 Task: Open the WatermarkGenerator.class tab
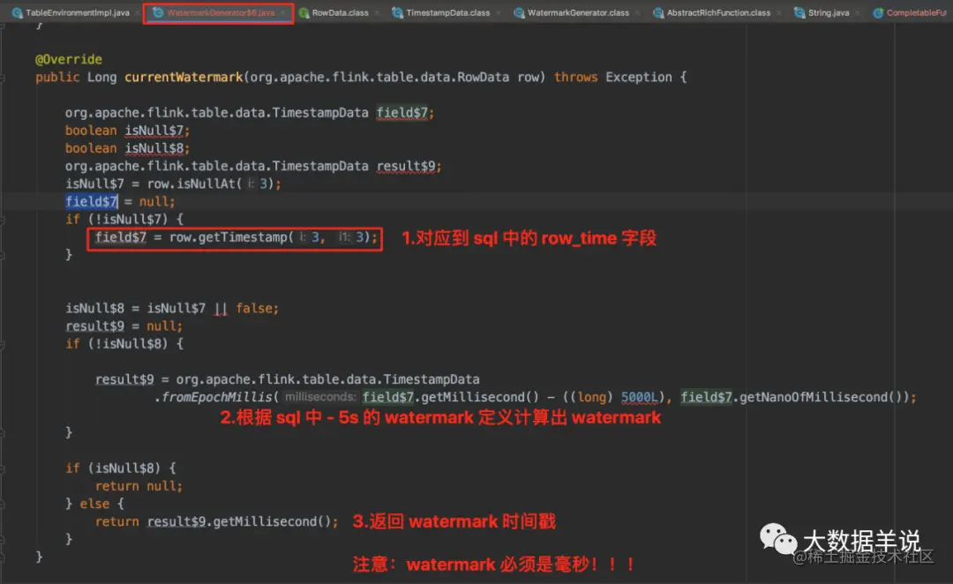(578, 12)
